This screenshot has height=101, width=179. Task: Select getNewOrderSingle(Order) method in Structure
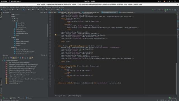coord(20,71)
